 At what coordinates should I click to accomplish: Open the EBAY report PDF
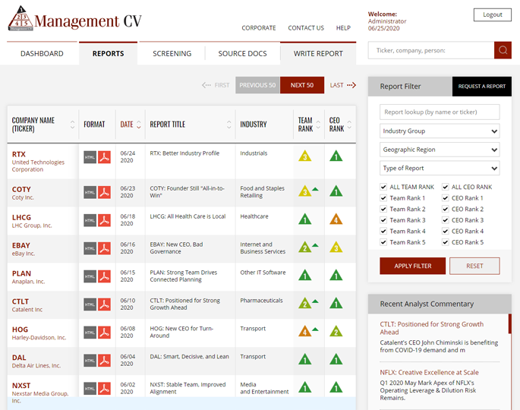105,248
